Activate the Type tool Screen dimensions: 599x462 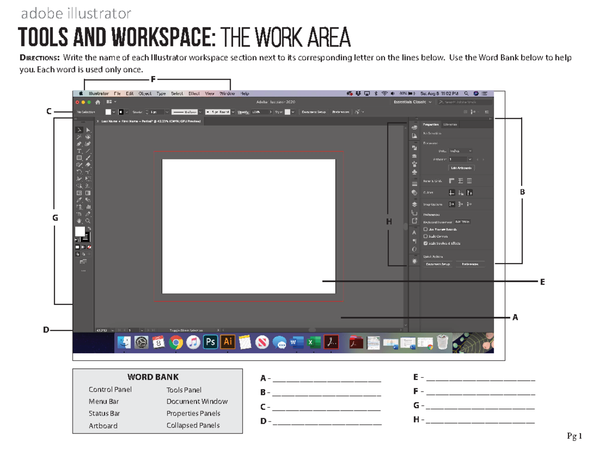79,151
